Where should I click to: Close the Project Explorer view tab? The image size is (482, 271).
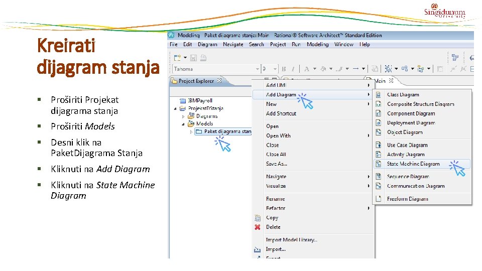coord(219,80)
